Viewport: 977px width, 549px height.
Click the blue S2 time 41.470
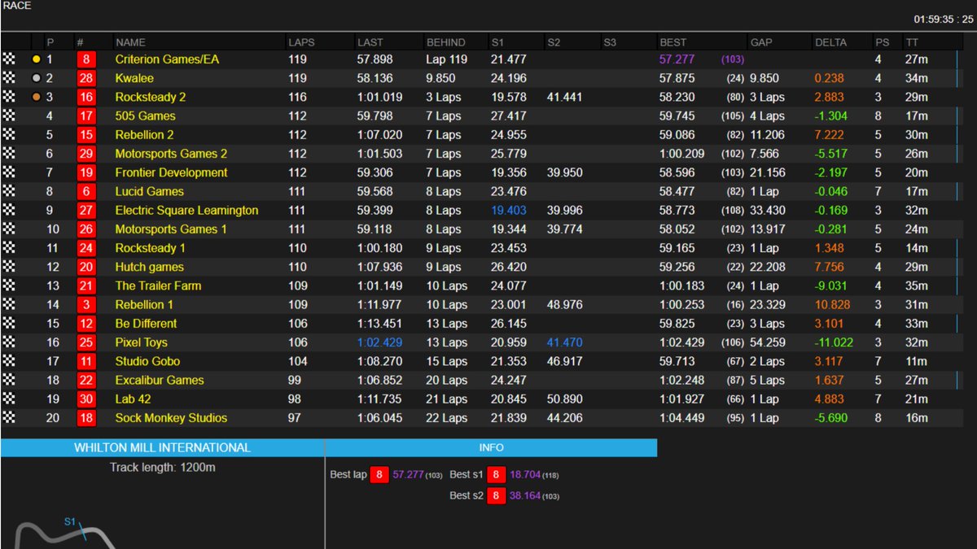565,342
